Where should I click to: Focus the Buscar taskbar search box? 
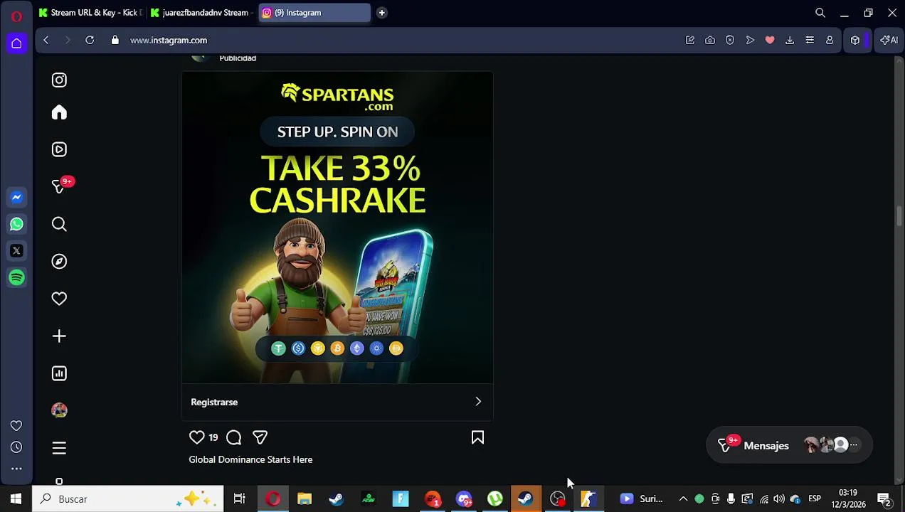tap(128, 499)
